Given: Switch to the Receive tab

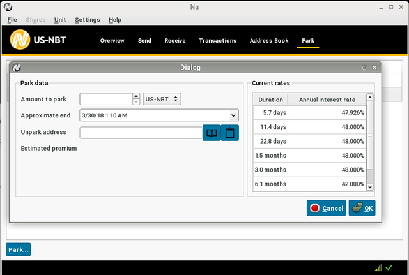Looking at the screenshot, I should pos(175,41).
